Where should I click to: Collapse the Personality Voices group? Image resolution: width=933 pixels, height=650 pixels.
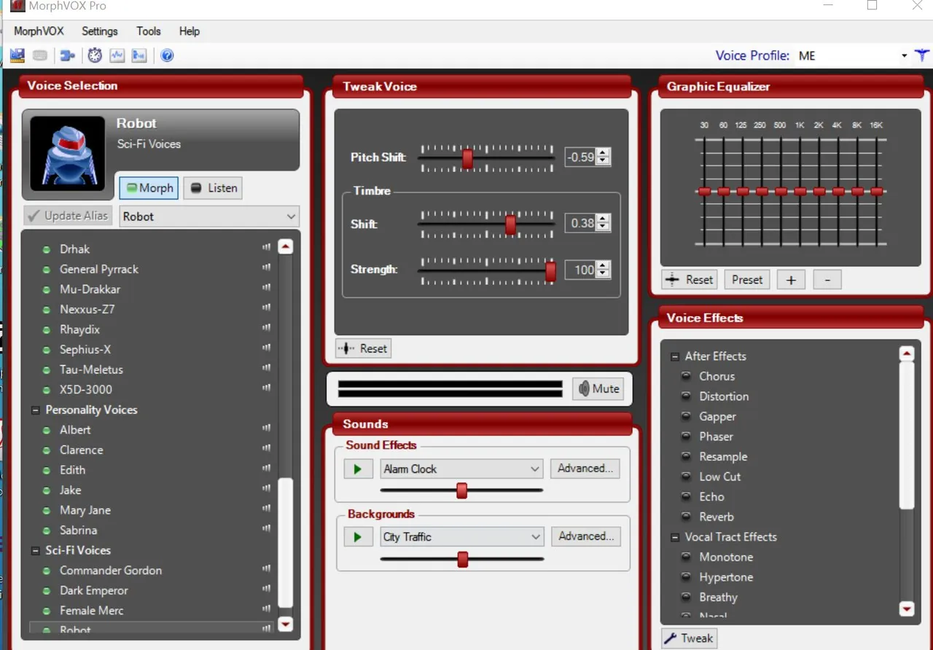[35, 410]
